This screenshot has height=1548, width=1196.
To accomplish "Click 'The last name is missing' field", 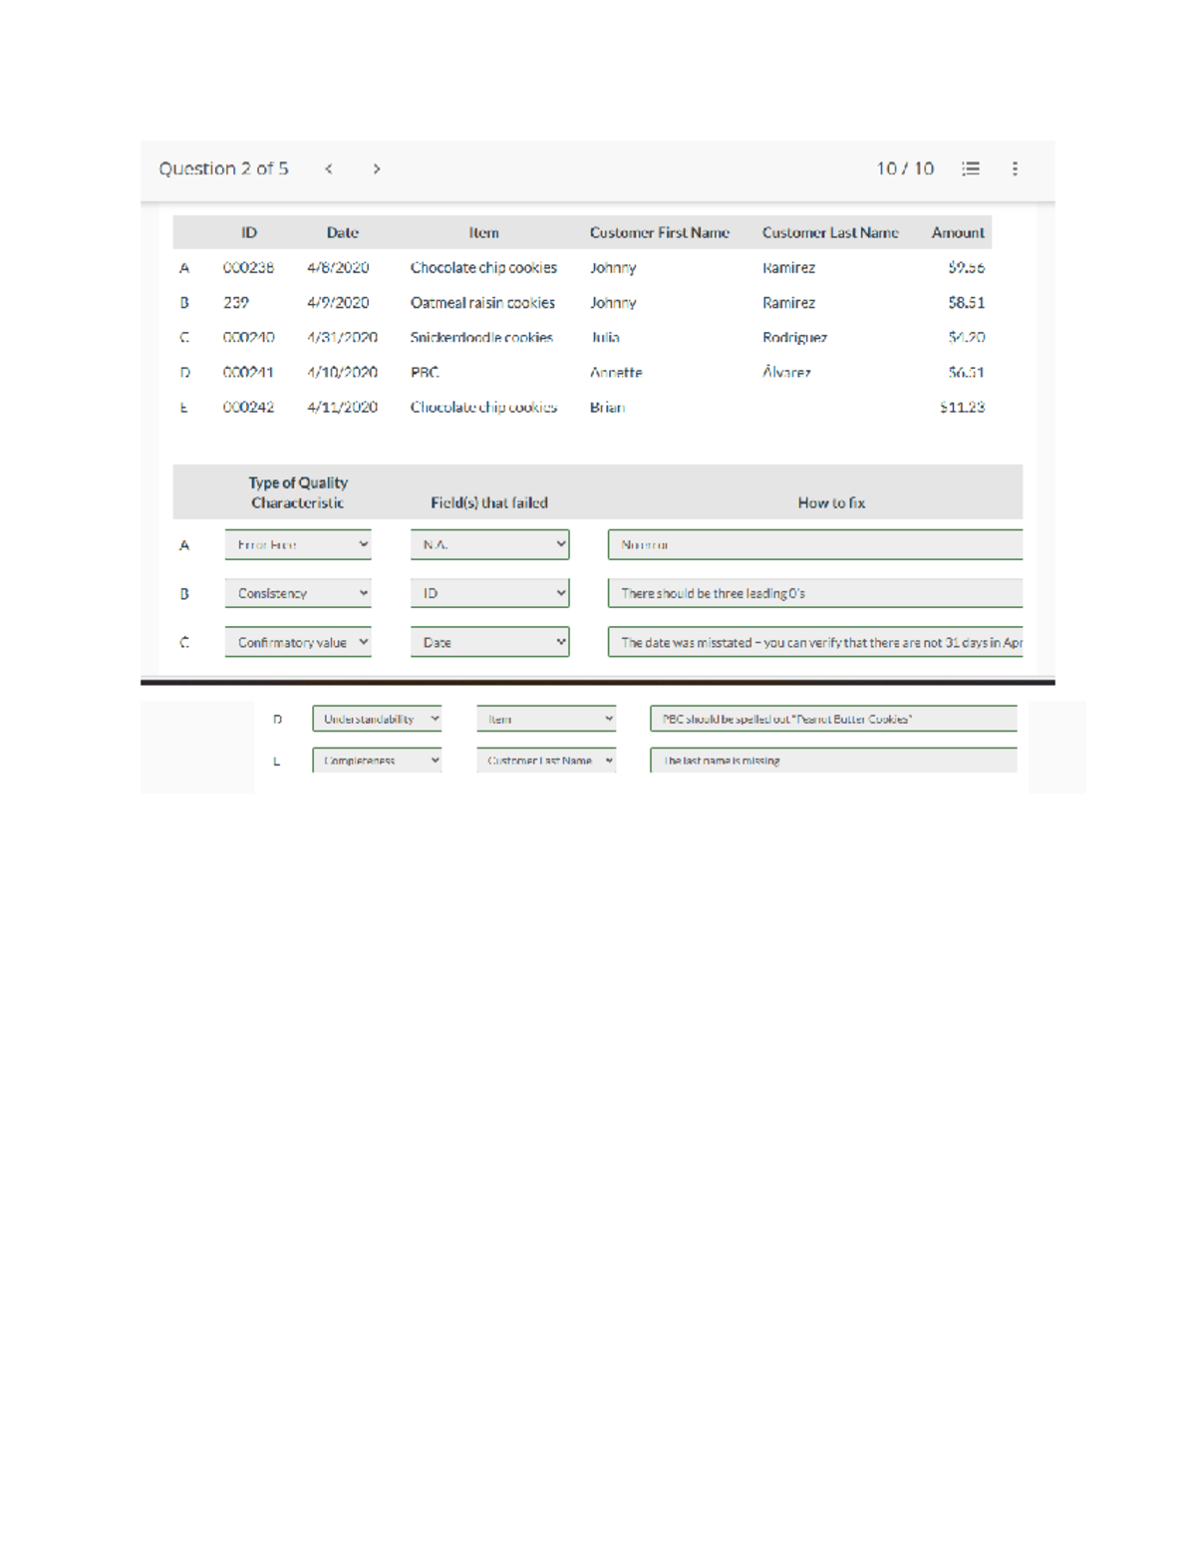I will tap(832, 761).
